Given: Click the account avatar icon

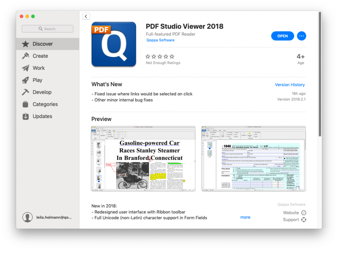Looking at the screenshot, I should pyautogui.click(x=28, y=217).
